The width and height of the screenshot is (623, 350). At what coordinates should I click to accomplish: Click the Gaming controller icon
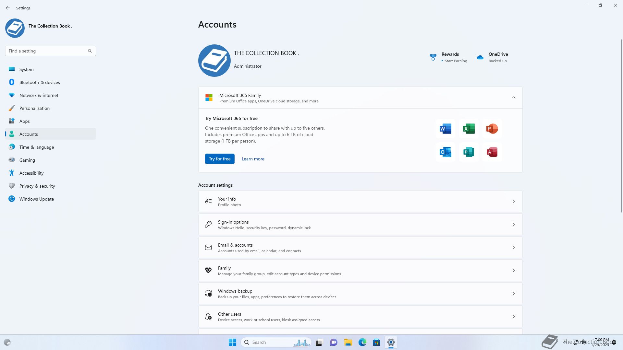click(12, 160)
